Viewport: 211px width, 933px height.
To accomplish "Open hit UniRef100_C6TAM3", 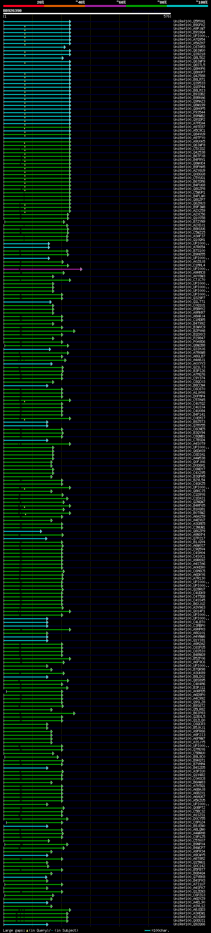I will click(189, 47).
